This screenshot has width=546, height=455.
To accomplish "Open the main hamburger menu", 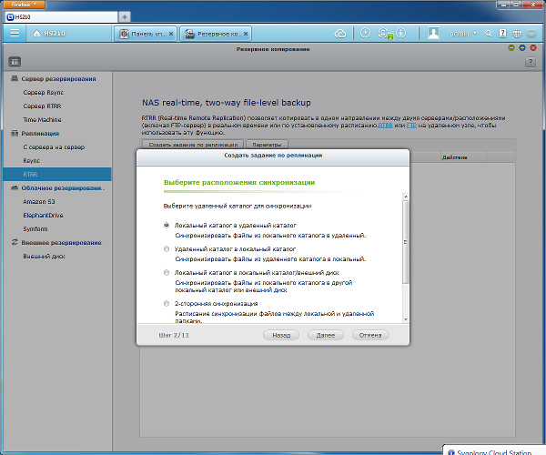I will click(x=15, y=33).
